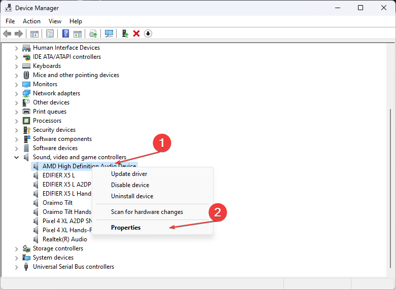Select AMD High Definition Audio Device
The image size is (396, 290).
[84, 166]
